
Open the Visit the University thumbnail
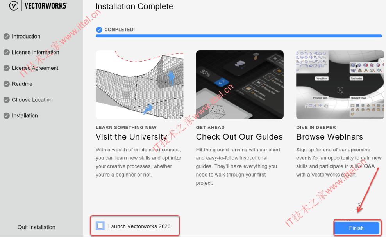click(x=139, y=85)
